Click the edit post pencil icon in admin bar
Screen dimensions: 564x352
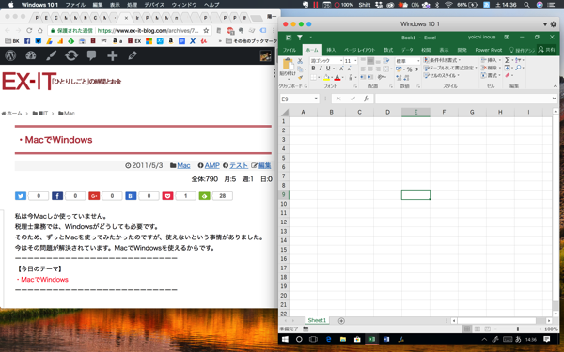(x=133, y=55)
